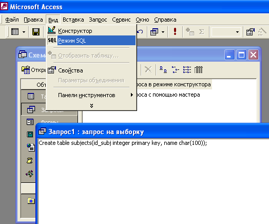269x224 pixels.
Task: Select the Pages object icon in the sidebar
Action: click(x=31, y=147)
